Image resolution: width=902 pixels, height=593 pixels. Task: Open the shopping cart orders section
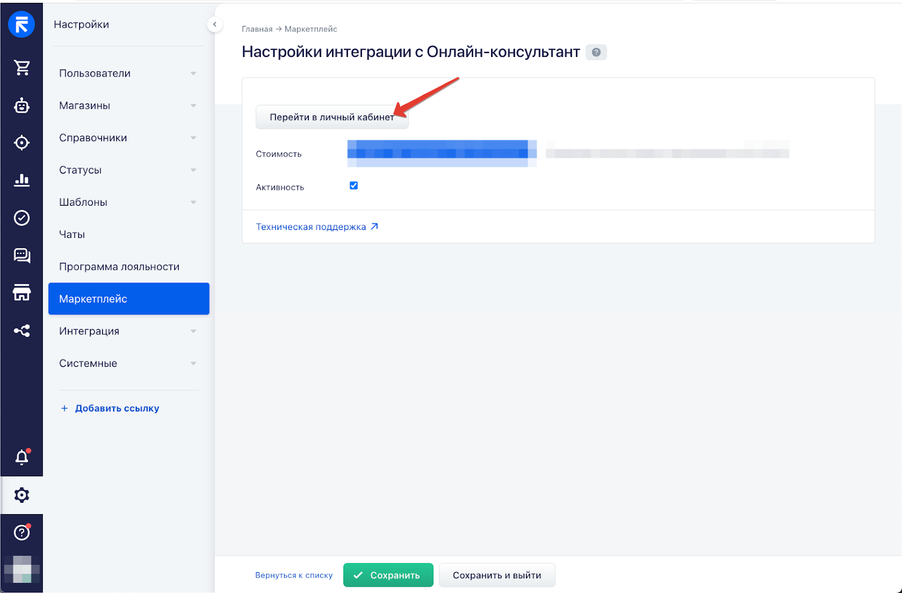click(22, 68)
